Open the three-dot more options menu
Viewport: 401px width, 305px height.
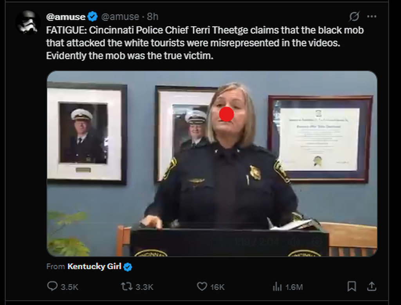coord(372,16)
